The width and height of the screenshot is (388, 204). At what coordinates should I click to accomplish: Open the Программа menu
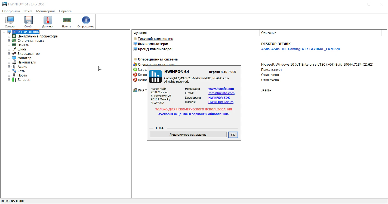(11, 11)
